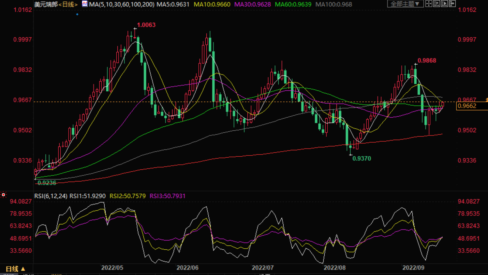Open the 全部主题 dropdown menu
Screen dimensions: 488x275
click(405, 4)
